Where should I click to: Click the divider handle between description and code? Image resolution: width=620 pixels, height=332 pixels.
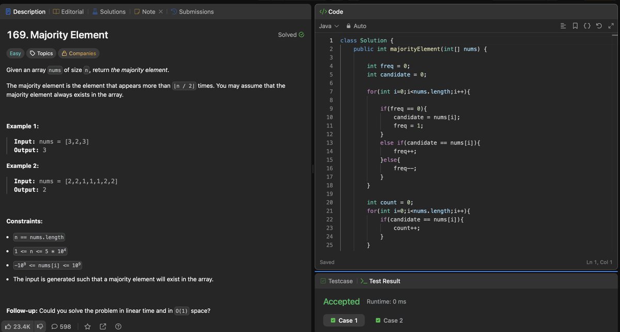(313, 169)
